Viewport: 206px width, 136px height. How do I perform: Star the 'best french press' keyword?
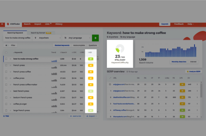10,91
